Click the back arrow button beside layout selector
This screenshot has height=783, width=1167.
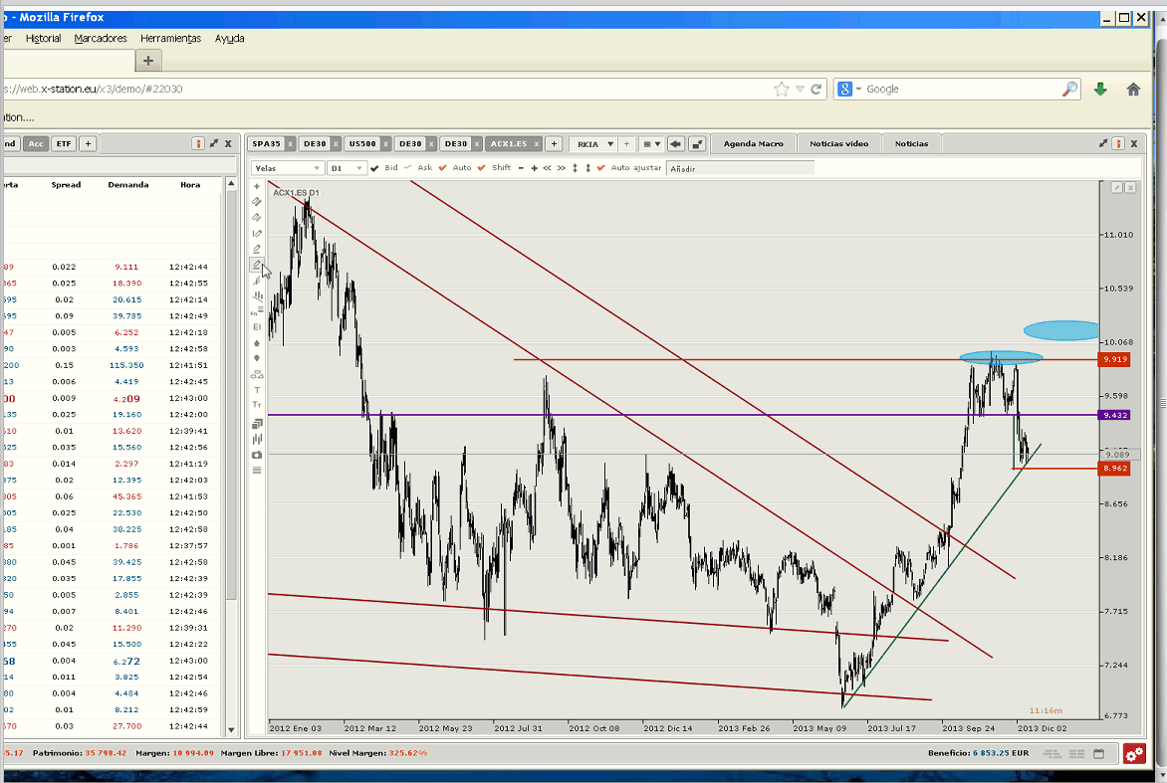click(676, 143)
